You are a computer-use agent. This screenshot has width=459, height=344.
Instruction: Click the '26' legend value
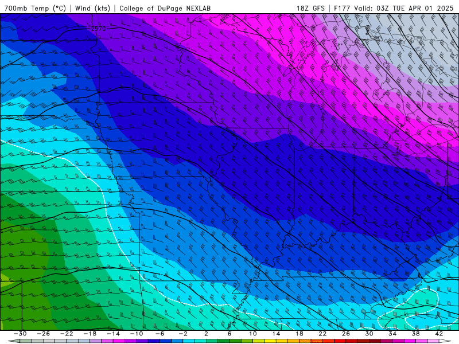[346, 334]
